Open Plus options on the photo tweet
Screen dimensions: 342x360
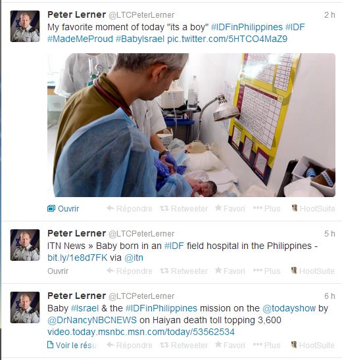[266, 208]
